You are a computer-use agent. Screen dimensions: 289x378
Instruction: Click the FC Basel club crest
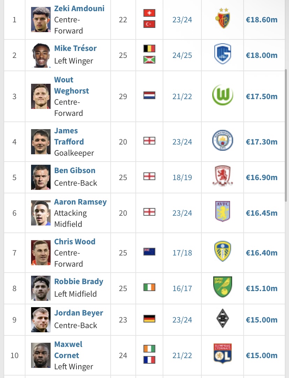click(x=223, y=18)
